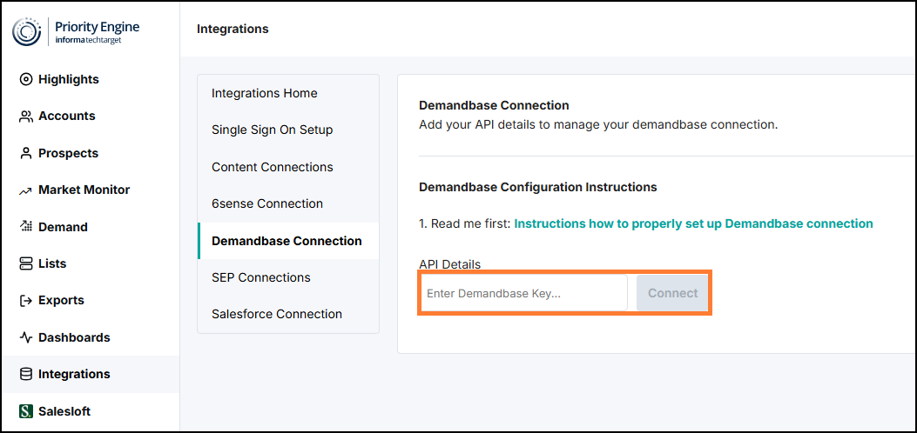Click the Exports arrow icon
The image size is (917, 433).
[26, 301]
